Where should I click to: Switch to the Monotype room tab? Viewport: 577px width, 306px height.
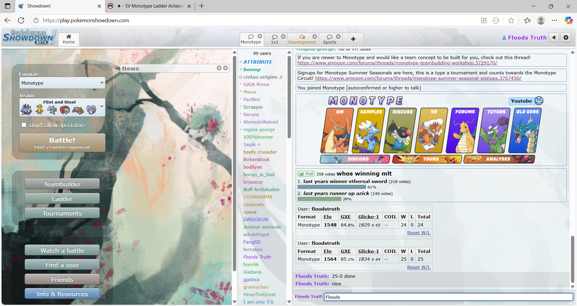pos(251,39)
